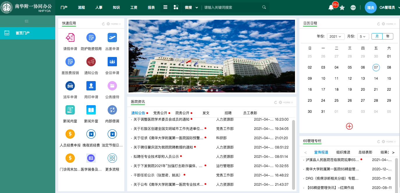Open the 新闻内宣 icon
This screenshot has height=193, width=400.
70,110
